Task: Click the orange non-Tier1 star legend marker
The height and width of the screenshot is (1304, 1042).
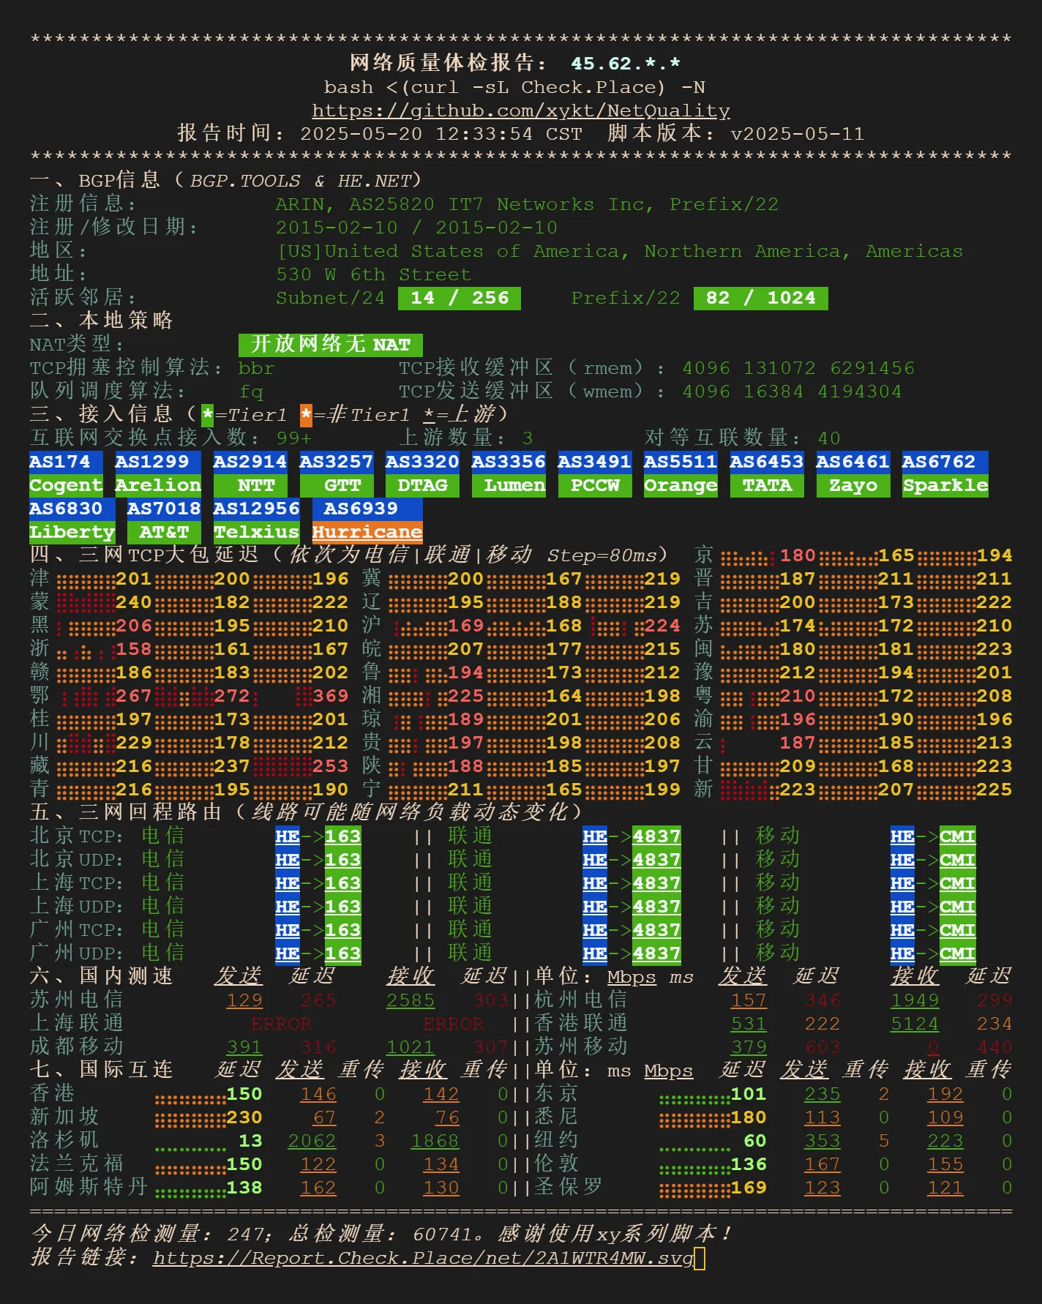Action: click(x=306, y=415)
